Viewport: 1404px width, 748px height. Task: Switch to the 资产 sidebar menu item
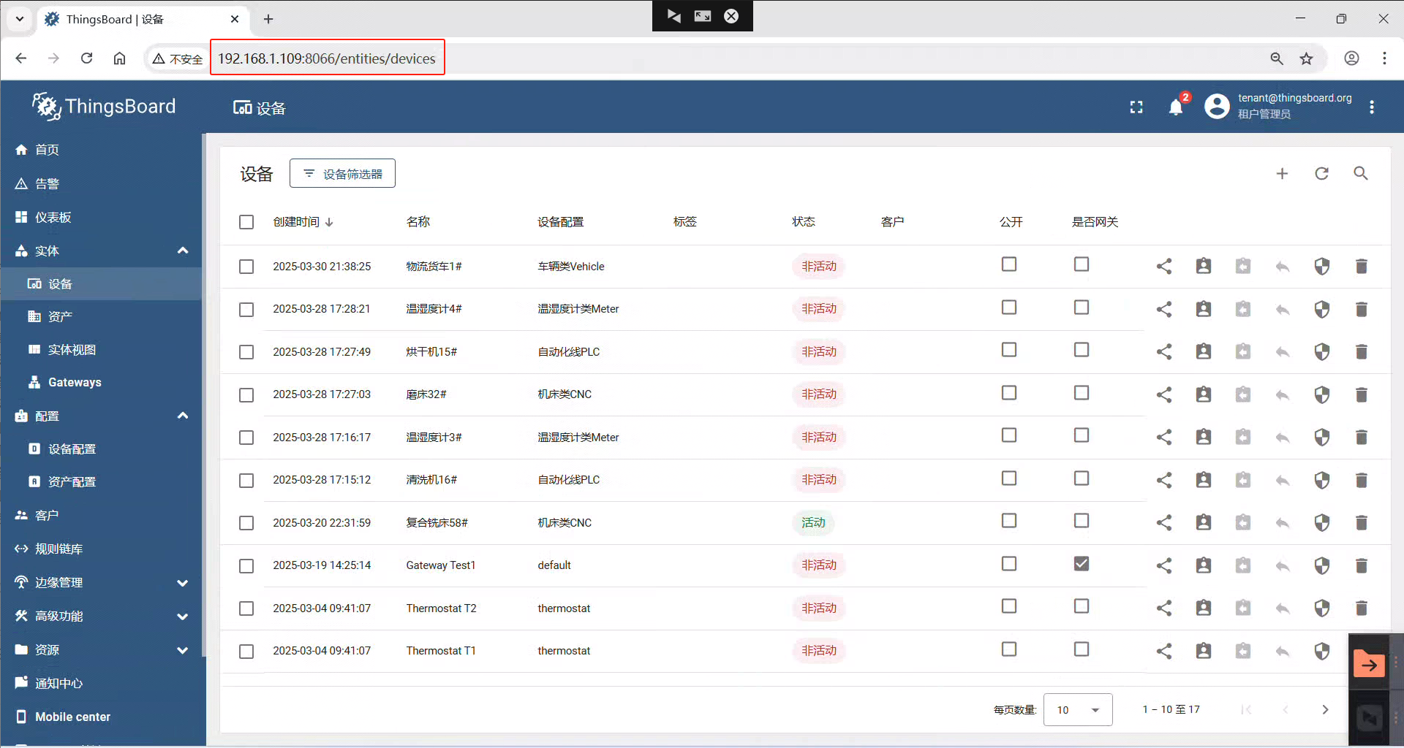tap(61, 316)
